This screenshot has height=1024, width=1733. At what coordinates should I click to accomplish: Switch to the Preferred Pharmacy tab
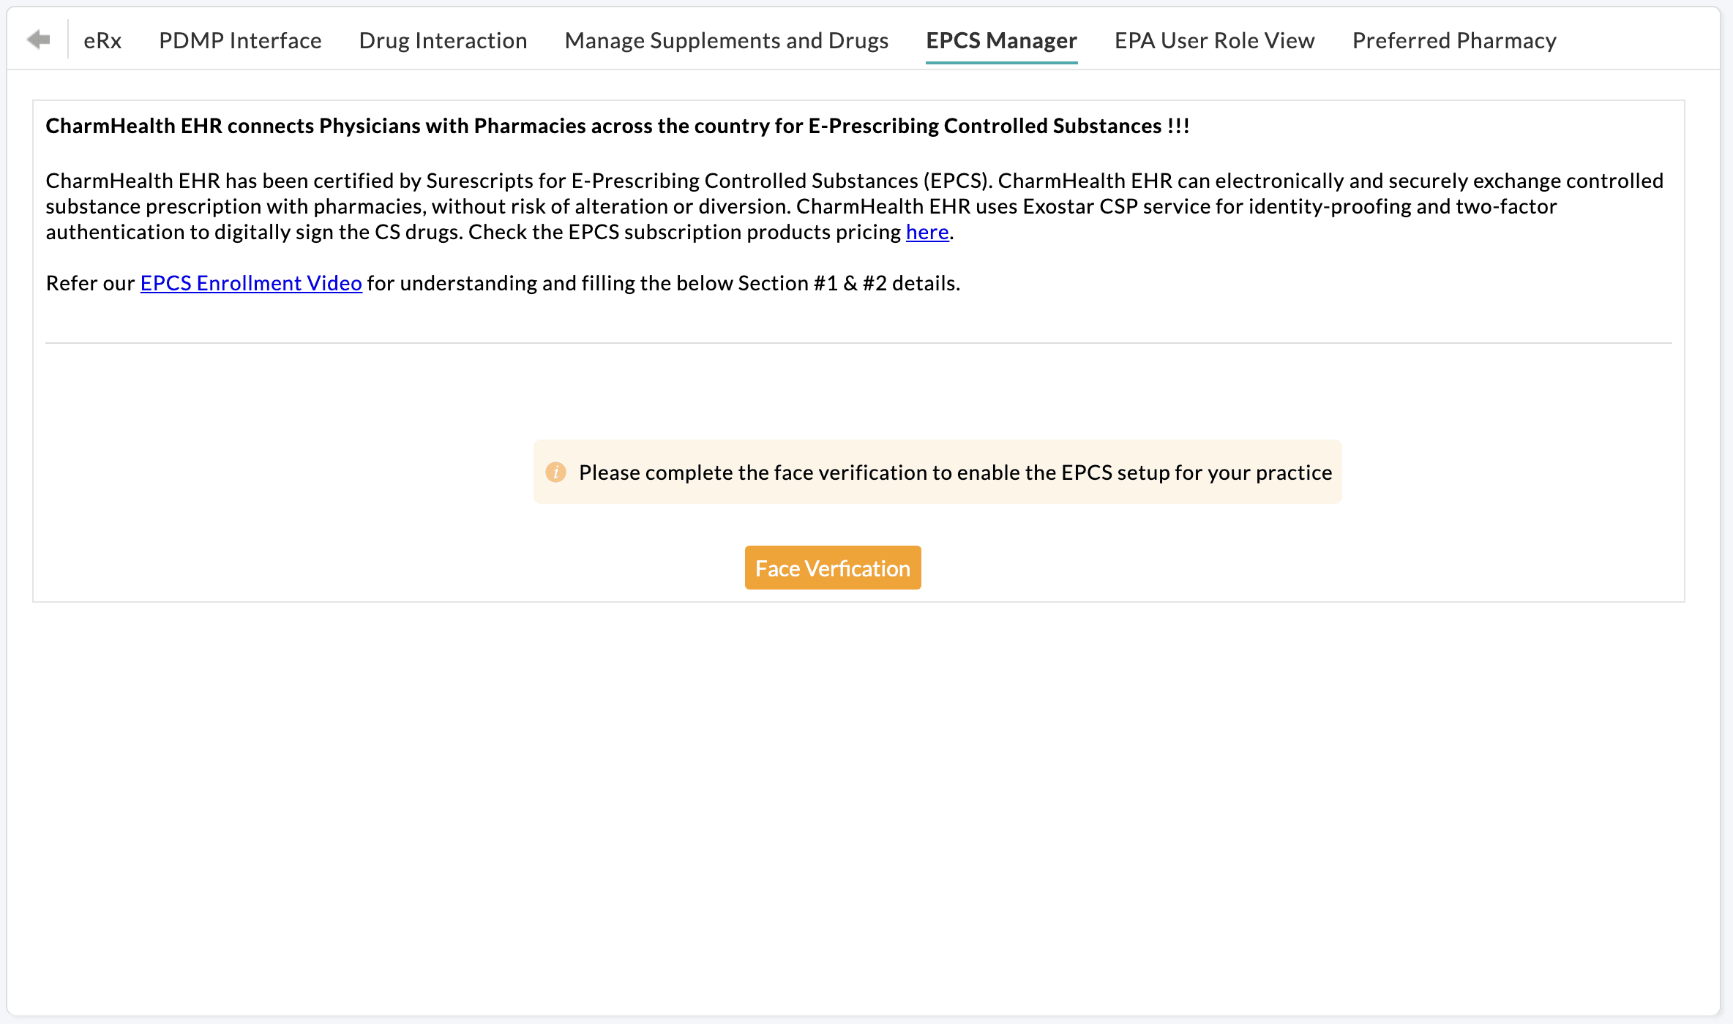click(1453, 41)
